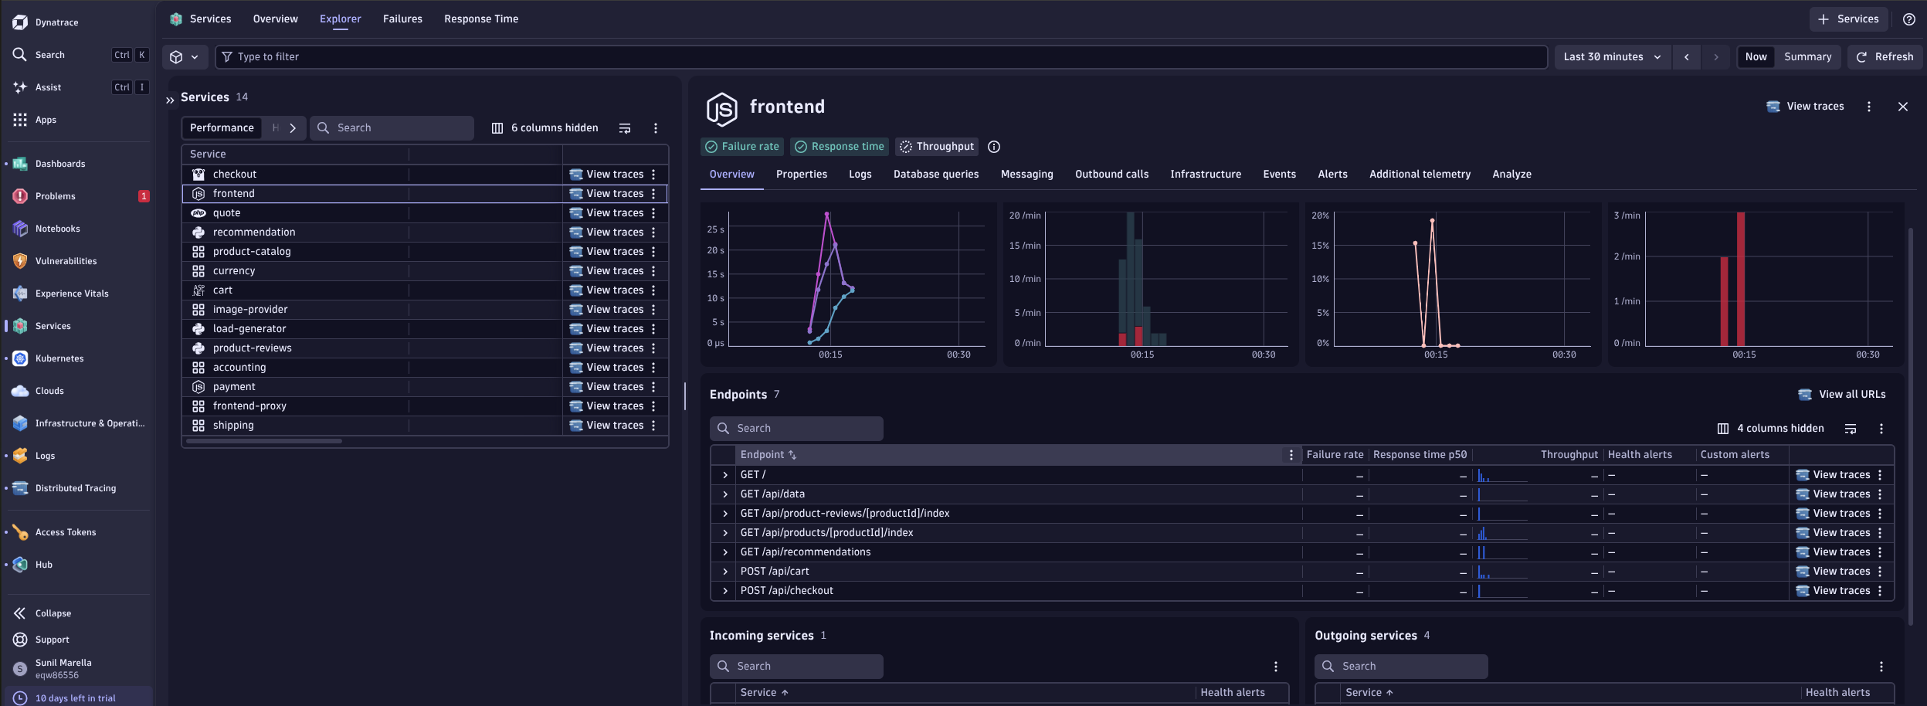Click the View all URLs link
The height and width of the screenshot is (706, 1927).
1841,395
